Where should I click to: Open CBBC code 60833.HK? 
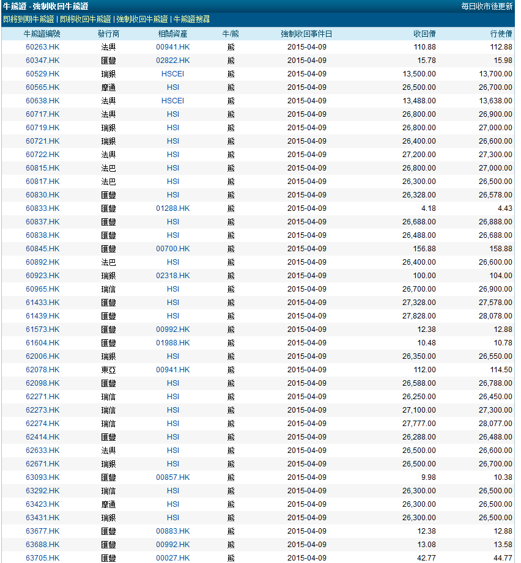43,208
